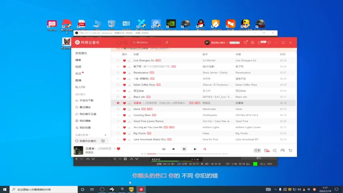The height and width of the screenshot is (193, 343).
Task: Seek in the song progress bar
Action: coord(184,154)
